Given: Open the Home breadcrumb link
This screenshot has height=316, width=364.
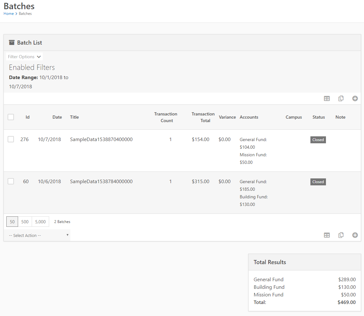Looking at the screenshot, I should (8, 13).
